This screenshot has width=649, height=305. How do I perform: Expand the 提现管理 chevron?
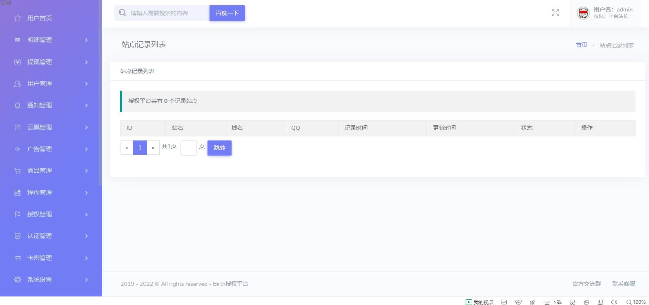pyautogui.click(x=87, y=62)
